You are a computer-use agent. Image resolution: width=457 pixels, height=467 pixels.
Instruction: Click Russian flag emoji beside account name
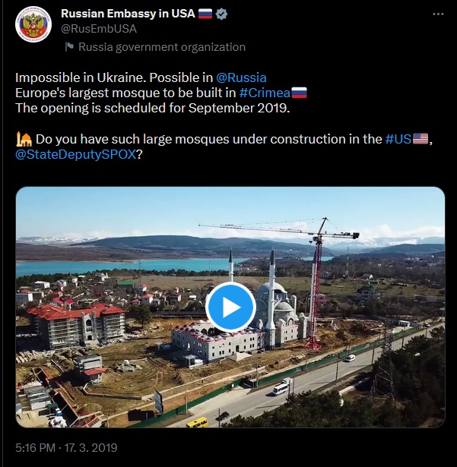tap(205, 14)
